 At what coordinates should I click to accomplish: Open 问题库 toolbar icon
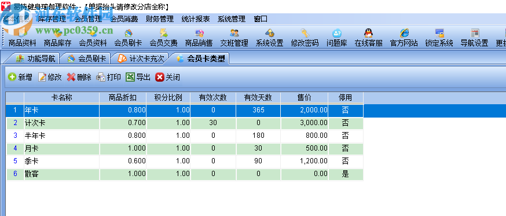click(336, 38)
